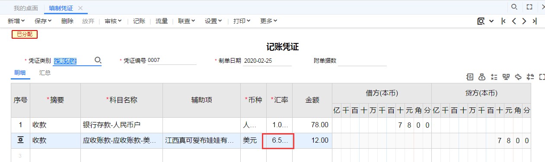Screen dimensions: 545x162
Task: Click the 附单据数 input field
Action: click(x=362, y=61)
